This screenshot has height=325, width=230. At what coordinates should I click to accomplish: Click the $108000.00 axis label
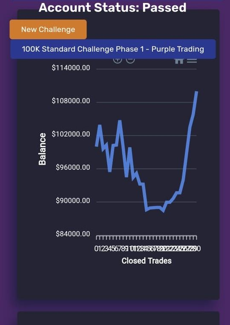[71, 101]
